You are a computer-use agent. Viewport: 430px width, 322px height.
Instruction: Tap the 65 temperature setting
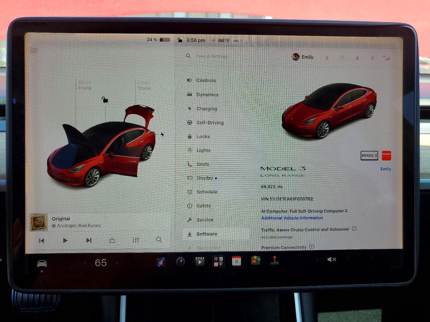pos(101,263)
